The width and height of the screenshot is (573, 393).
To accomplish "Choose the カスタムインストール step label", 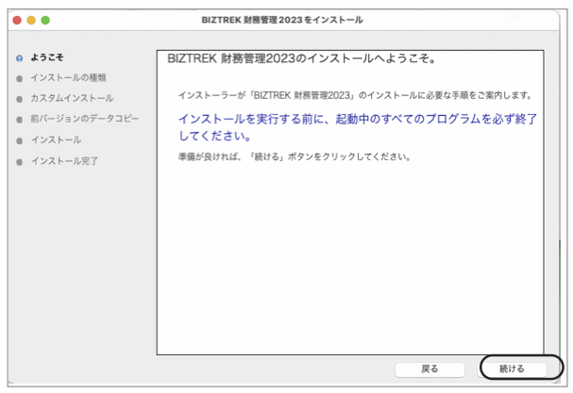I will click(72, 98).
